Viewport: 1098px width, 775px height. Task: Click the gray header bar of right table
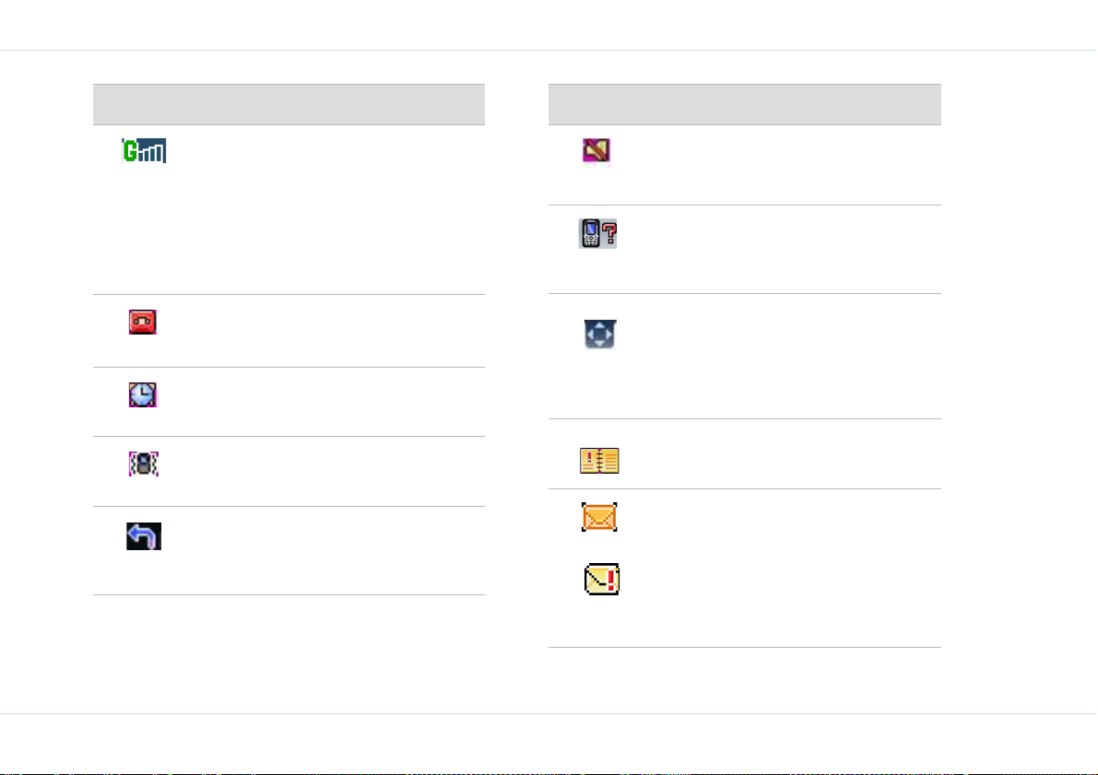pos(744,104)
